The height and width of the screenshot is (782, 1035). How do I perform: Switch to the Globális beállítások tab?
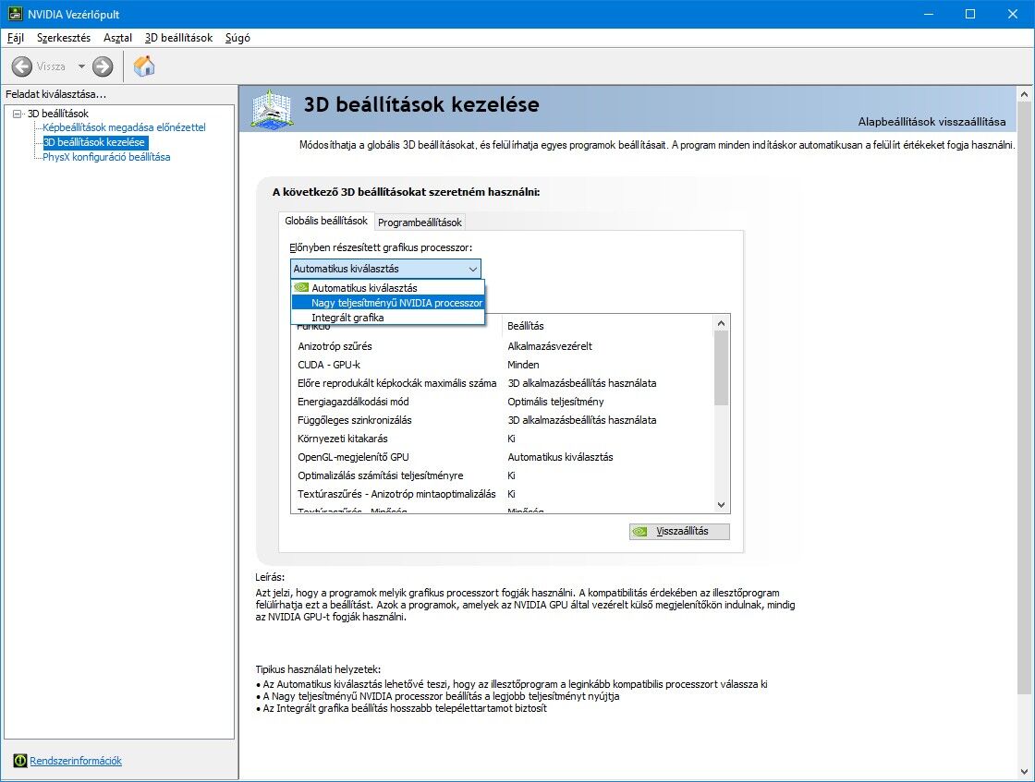click(x=326, y=221)
